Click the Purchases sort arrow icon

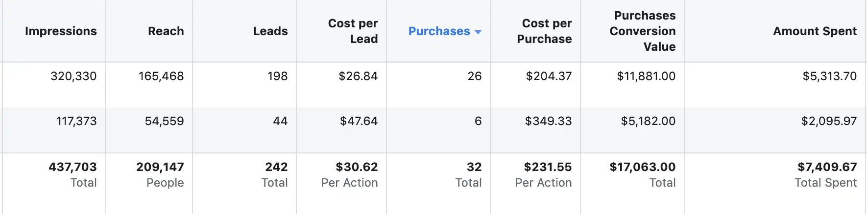[478, 32]
